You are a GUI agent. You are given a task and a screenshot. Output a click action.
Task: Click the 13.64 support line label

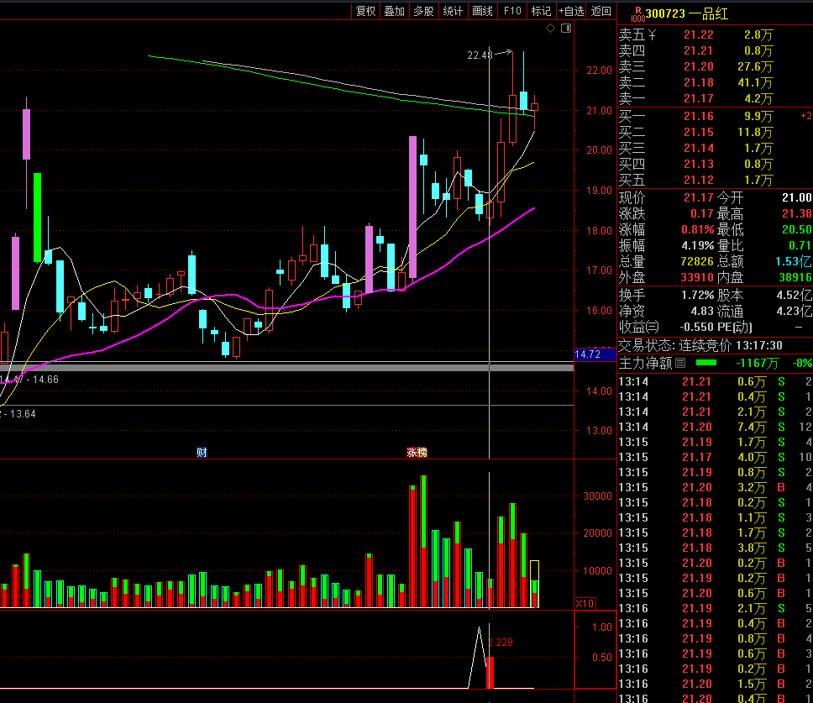[18, 414]
